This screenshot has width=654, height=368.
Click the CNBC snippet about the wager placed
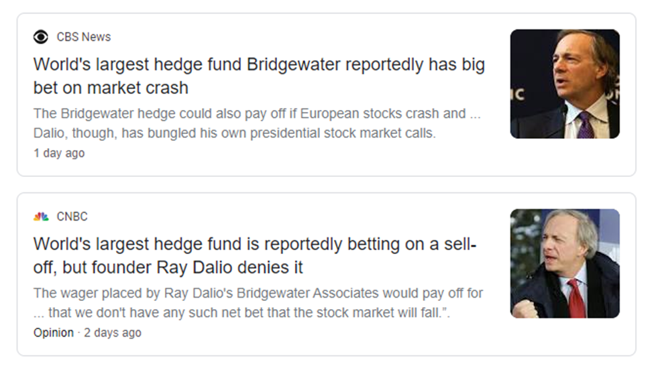pyautogui.click(x=258, y=293)
